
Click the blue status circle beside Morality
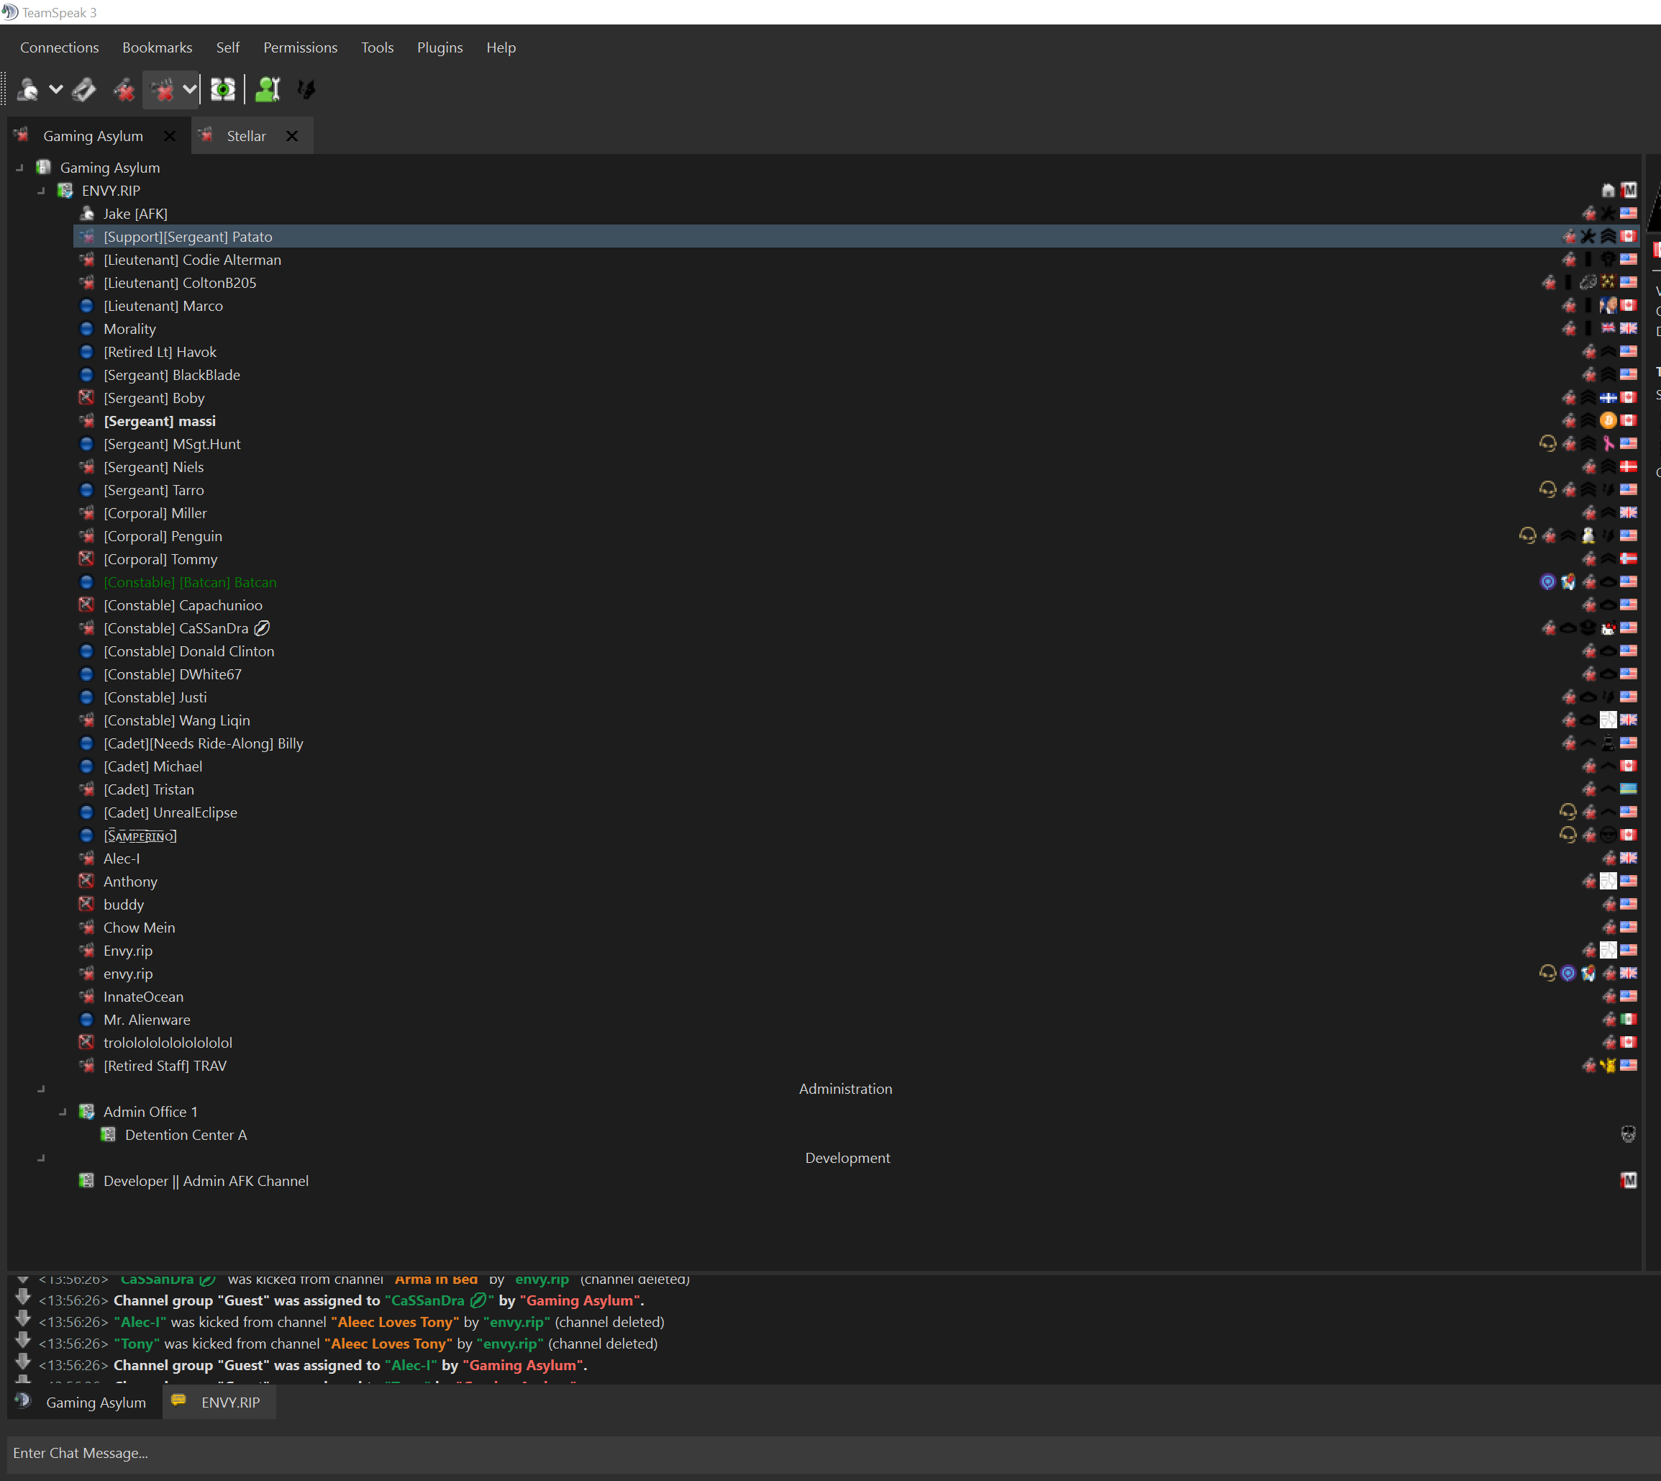coord(86,329)
